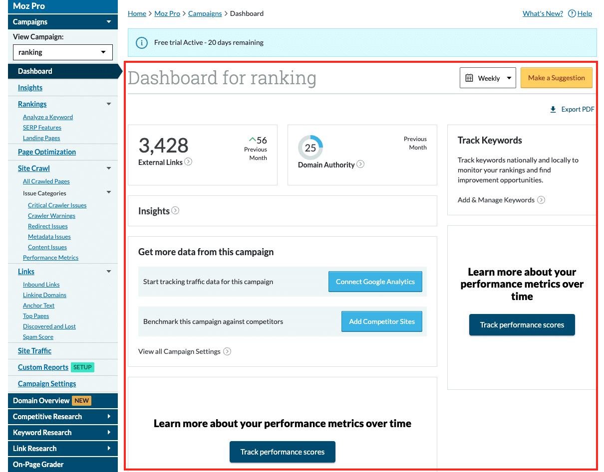Click the Domain Authority score ring
Image resolution: width=604 pixels, height=472 pixels.
point(310,148)
